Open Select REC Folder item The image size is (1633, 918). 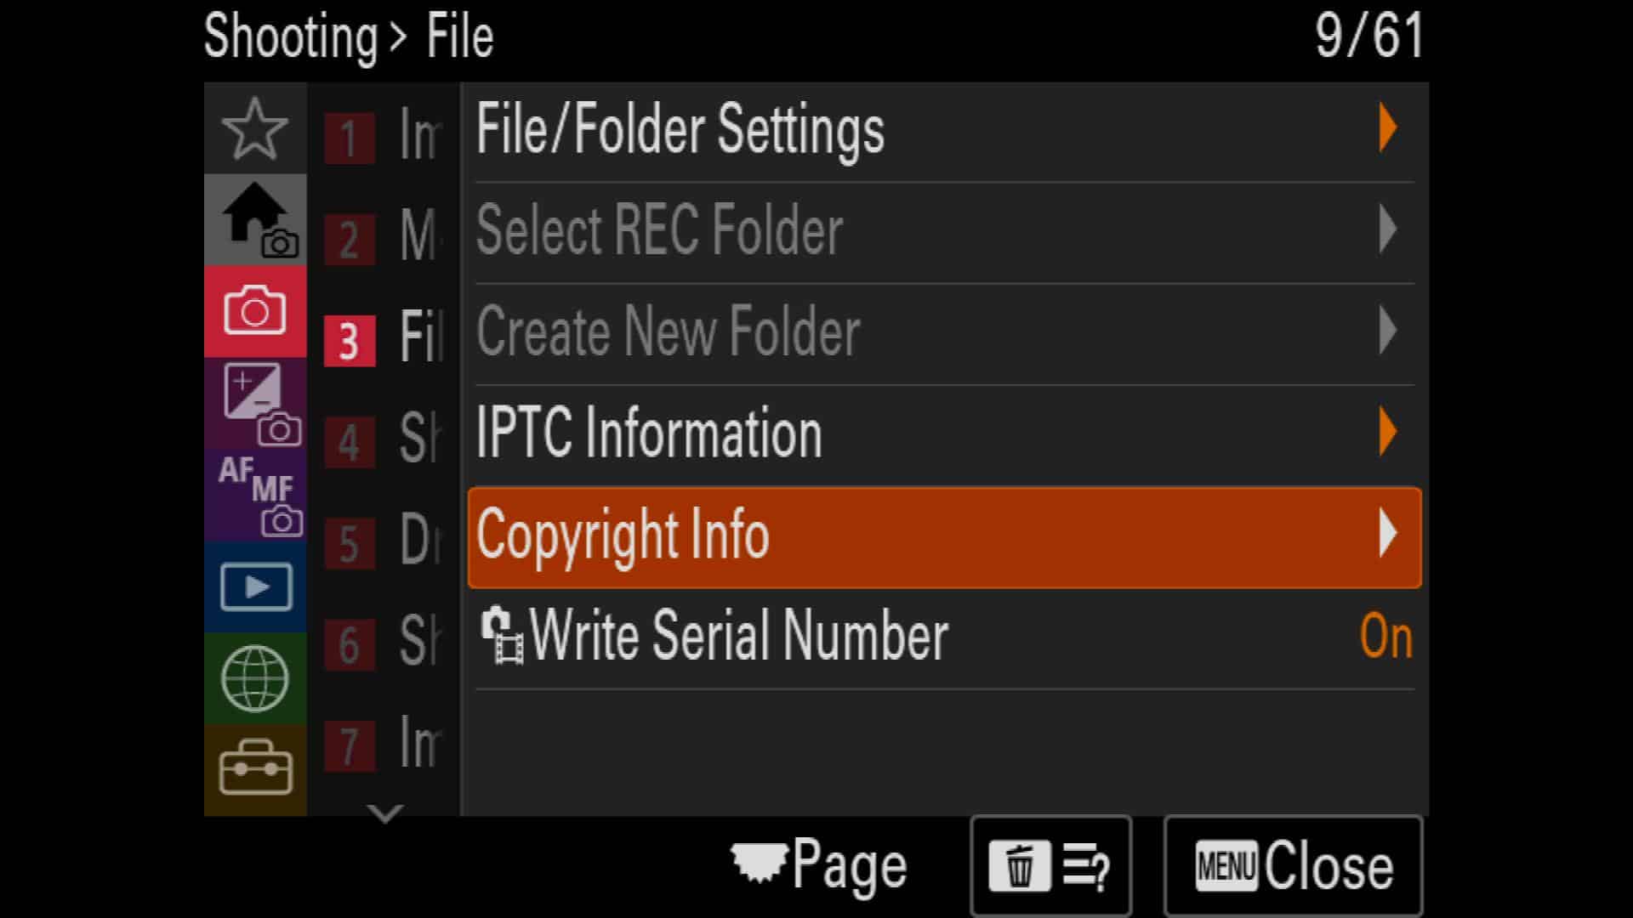[x=945, y=230]
